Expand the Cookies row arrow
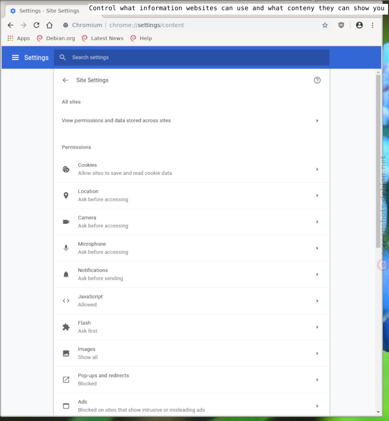The width and height of the screenshot is (389, 421). tap(317, 169)
